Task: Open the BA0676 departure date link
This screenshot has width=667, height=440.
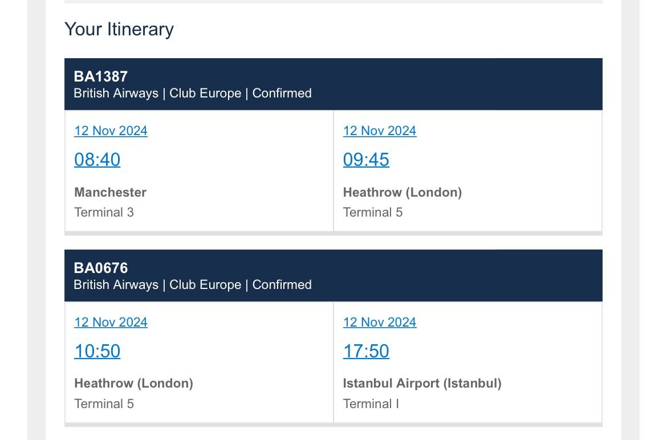Action: tap(111, 323)
